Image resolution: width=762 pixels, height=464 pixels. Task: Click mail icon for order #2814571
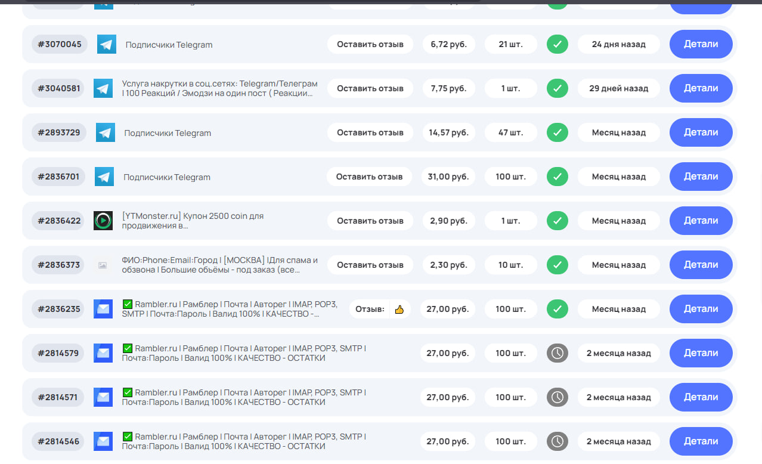coord(103,397)
